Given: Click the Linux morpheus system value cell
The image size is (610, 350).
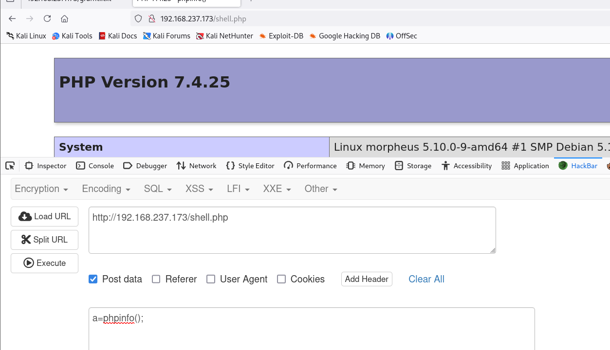Looking at the screenshot, I should point(470,147).
